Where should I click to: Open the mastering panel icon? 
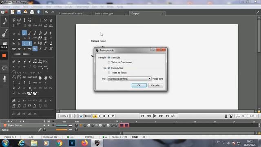[x=4, y=43]
